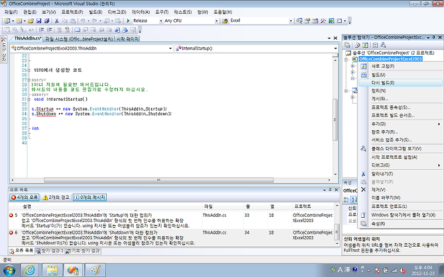Click the Comment Selection icon in text toolbar
The width and height of the screenshot is (444, 277).
[59, 30]
